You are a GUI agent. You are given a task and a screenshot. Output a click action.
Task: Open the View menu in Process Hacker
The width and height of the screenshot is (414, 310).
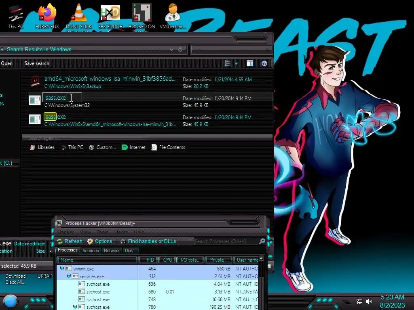(85, 232)
